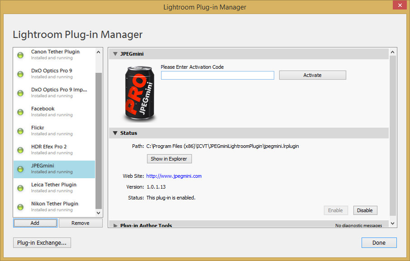
Task: Click the status icon beside Leica Tether Plugin
Action: click(x=20, y=188)
